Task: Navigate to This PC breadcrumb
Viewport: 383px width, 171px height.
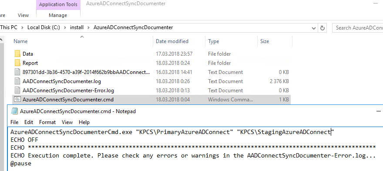Action: [9, 27]
